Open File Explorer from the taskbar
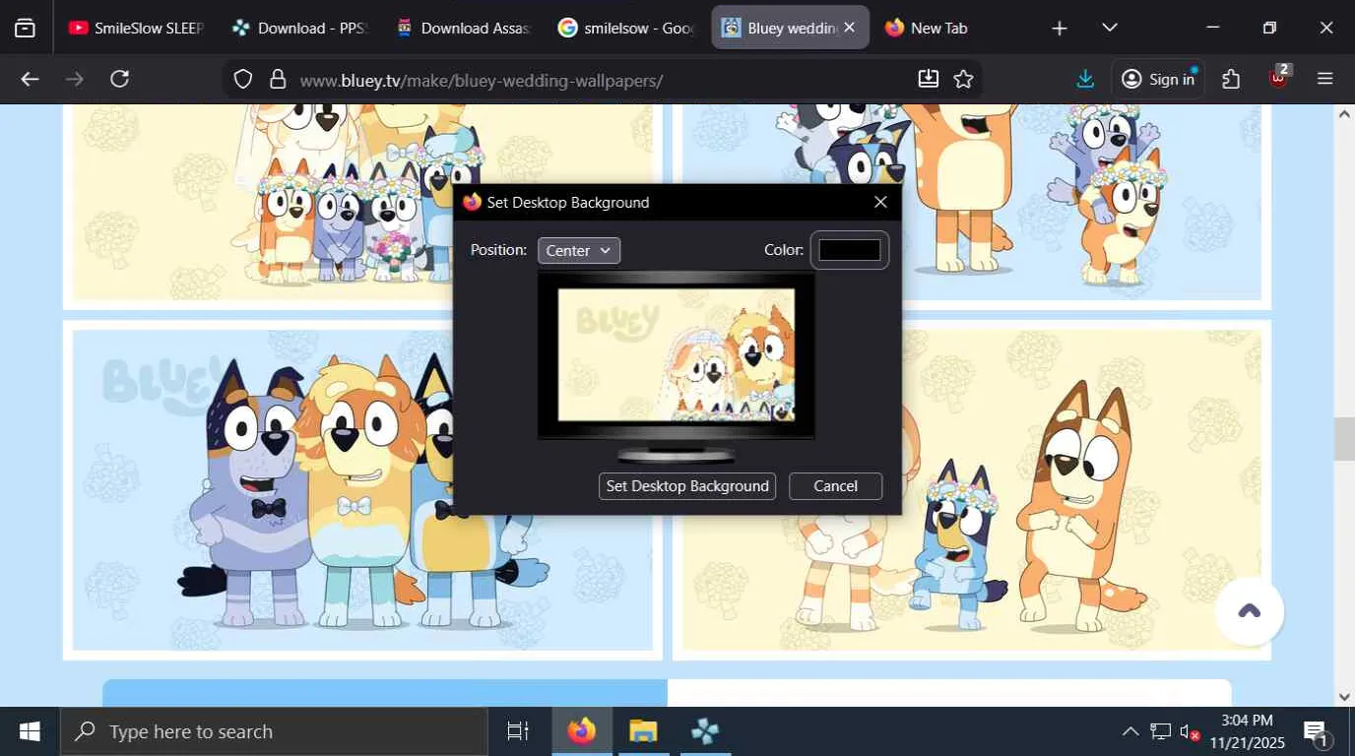This screenshot has height=756, width=1355. 643,731
